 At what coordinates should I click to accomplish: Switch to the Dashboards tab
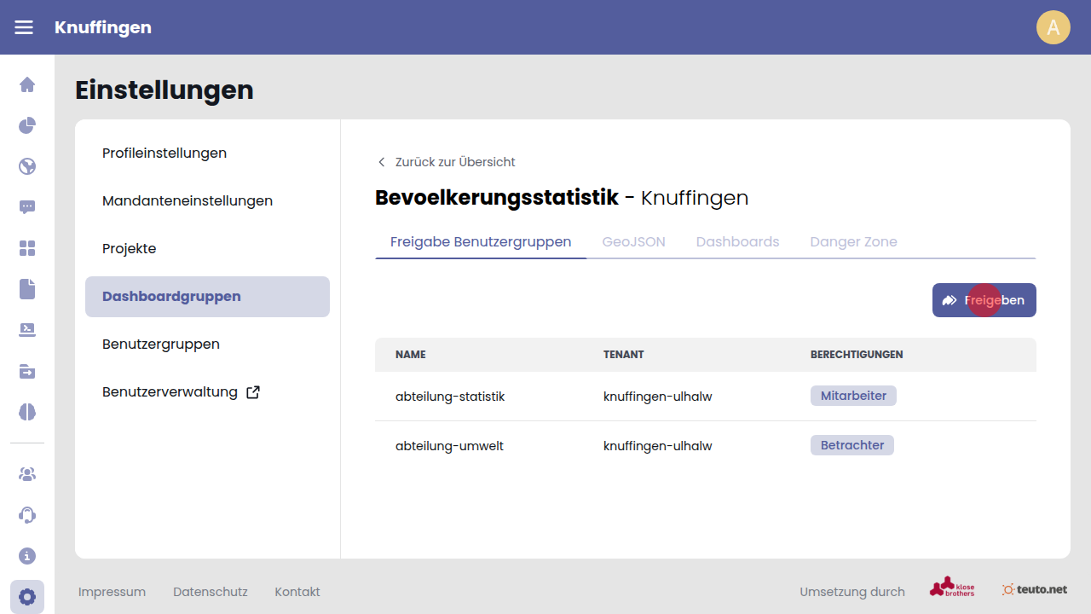(x=737, y=241)
